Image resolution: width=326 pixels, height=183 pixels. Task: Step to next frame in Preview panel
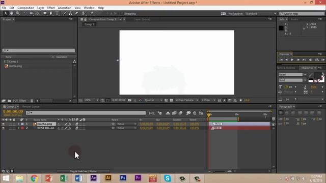298,60
